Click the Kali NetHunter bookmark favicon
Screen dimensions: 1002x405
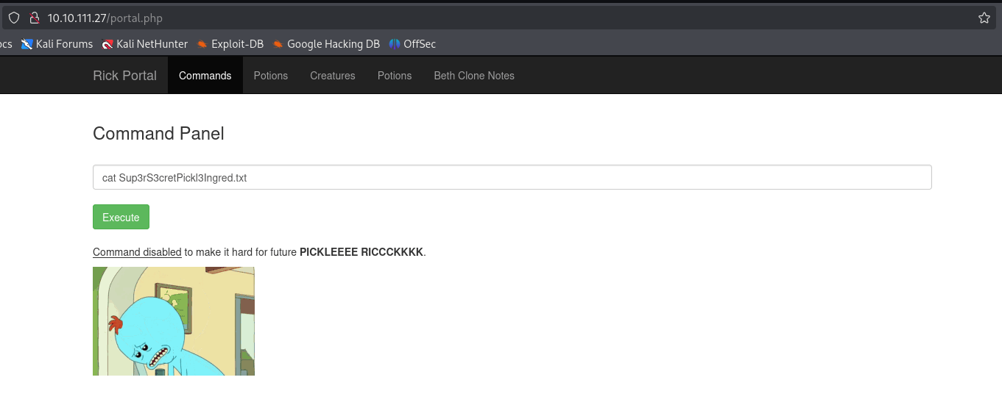(x=107, y=44)
